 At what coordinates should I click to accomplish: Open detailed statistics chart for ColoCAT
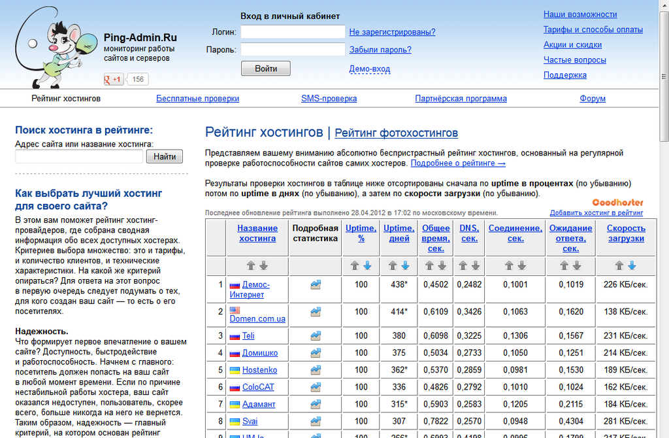pyautogui.click(x=316, y=387)
